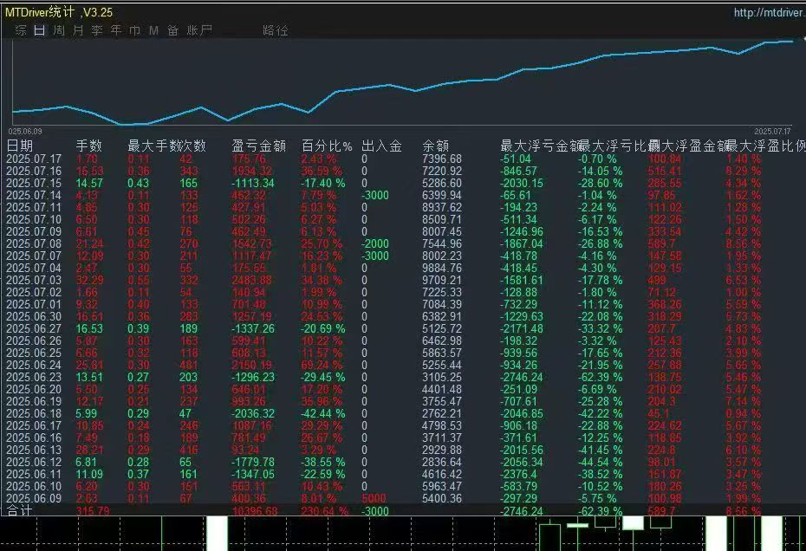Image resolution: width=806 pixels, height=551 pixels.
Task: Click the 百分比% column header
Action: [327, 146]
